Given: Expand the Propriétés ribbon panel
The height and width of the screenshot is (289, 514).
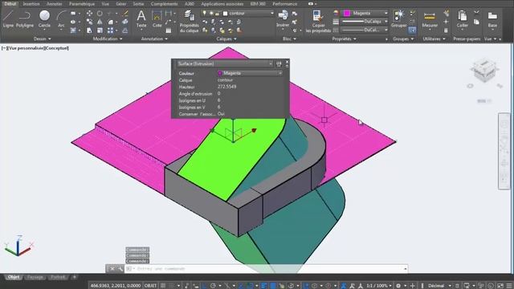Looking at the screenshot, I should 344,39.
